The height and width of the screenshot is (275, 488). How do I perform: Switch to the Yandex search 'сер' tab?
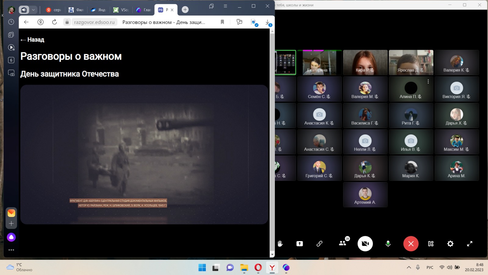[53, 10]
